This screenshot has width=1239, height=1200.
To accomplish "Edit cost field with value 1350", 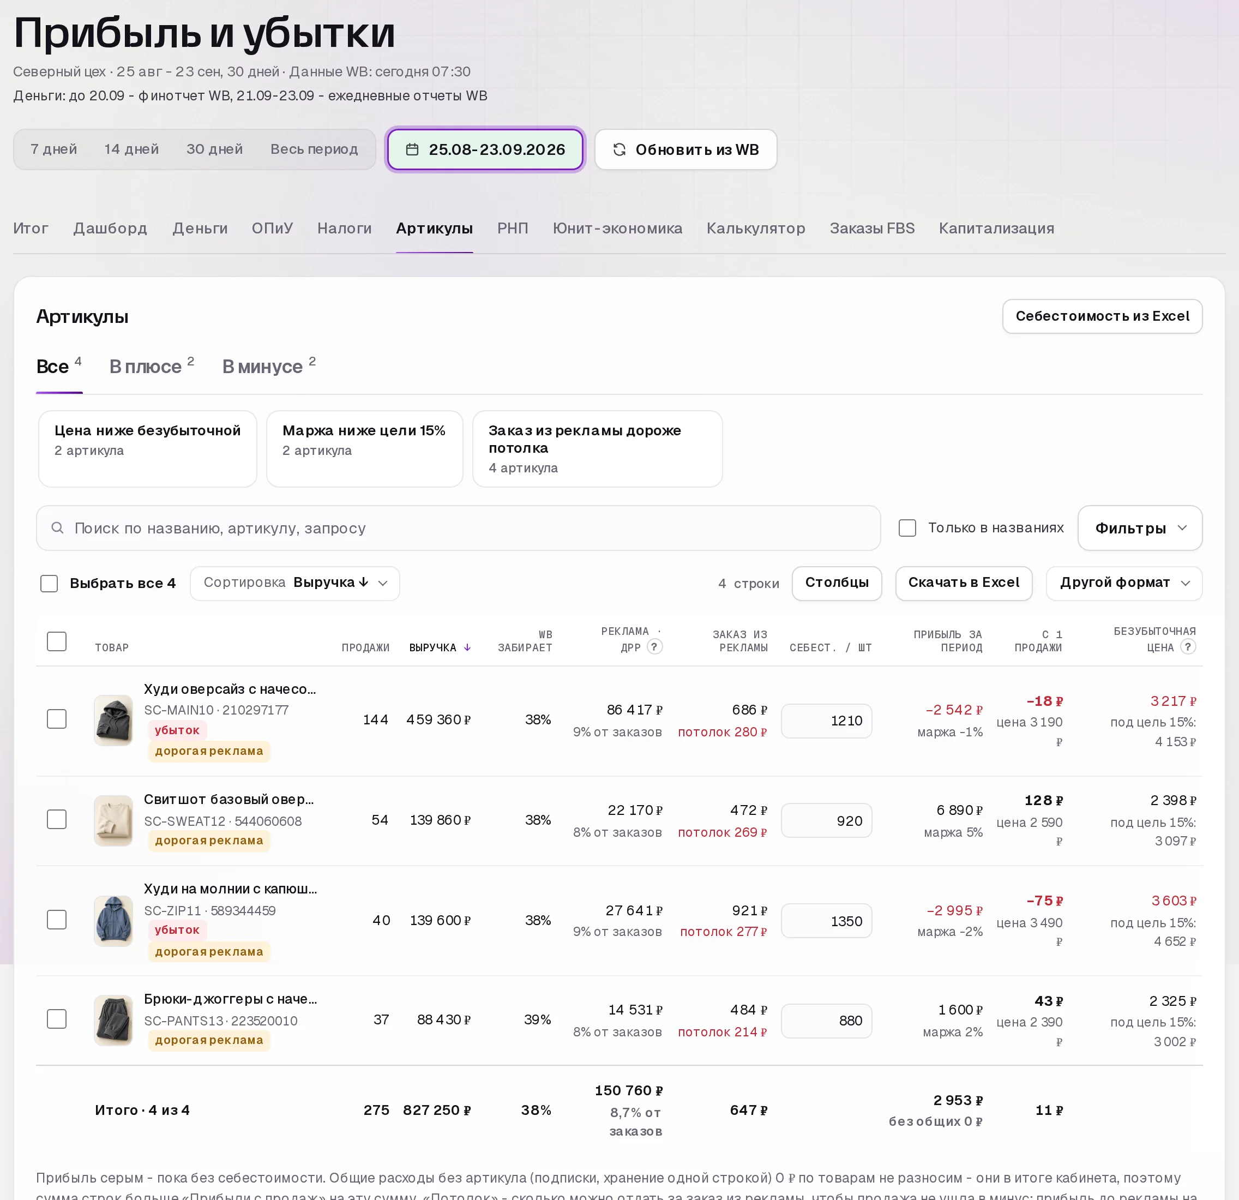I will (827, 921).
